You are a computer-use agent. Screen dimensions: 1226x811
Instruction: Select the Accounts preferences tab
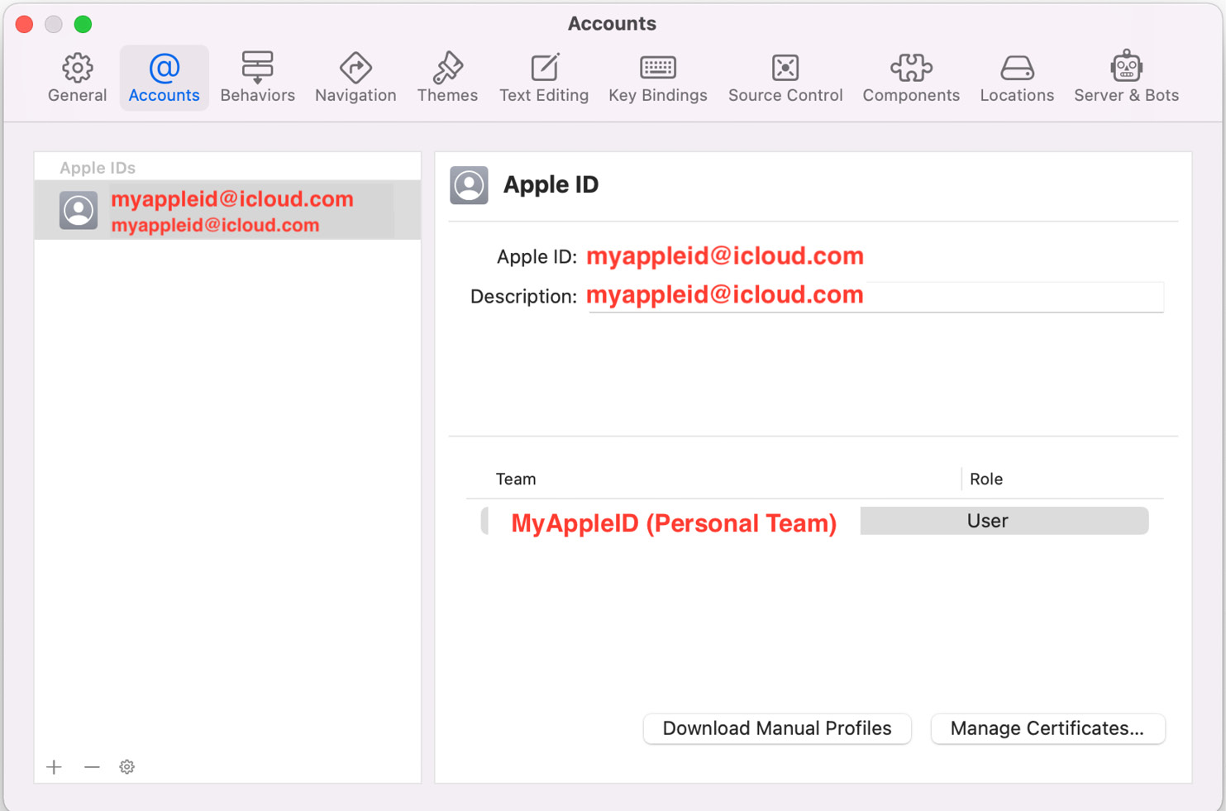point(164,78)
